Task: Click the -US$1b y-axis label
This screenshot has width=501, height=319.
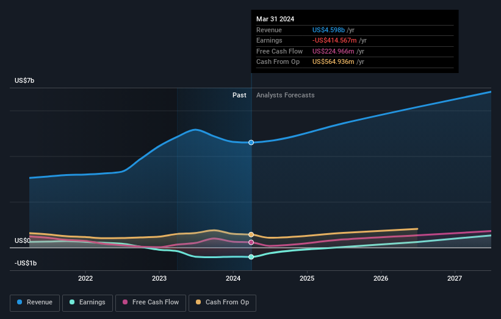Action: 26,263
